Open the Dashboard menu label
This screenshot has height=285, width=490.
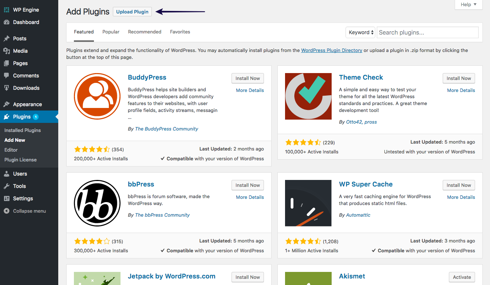[26, 22]
